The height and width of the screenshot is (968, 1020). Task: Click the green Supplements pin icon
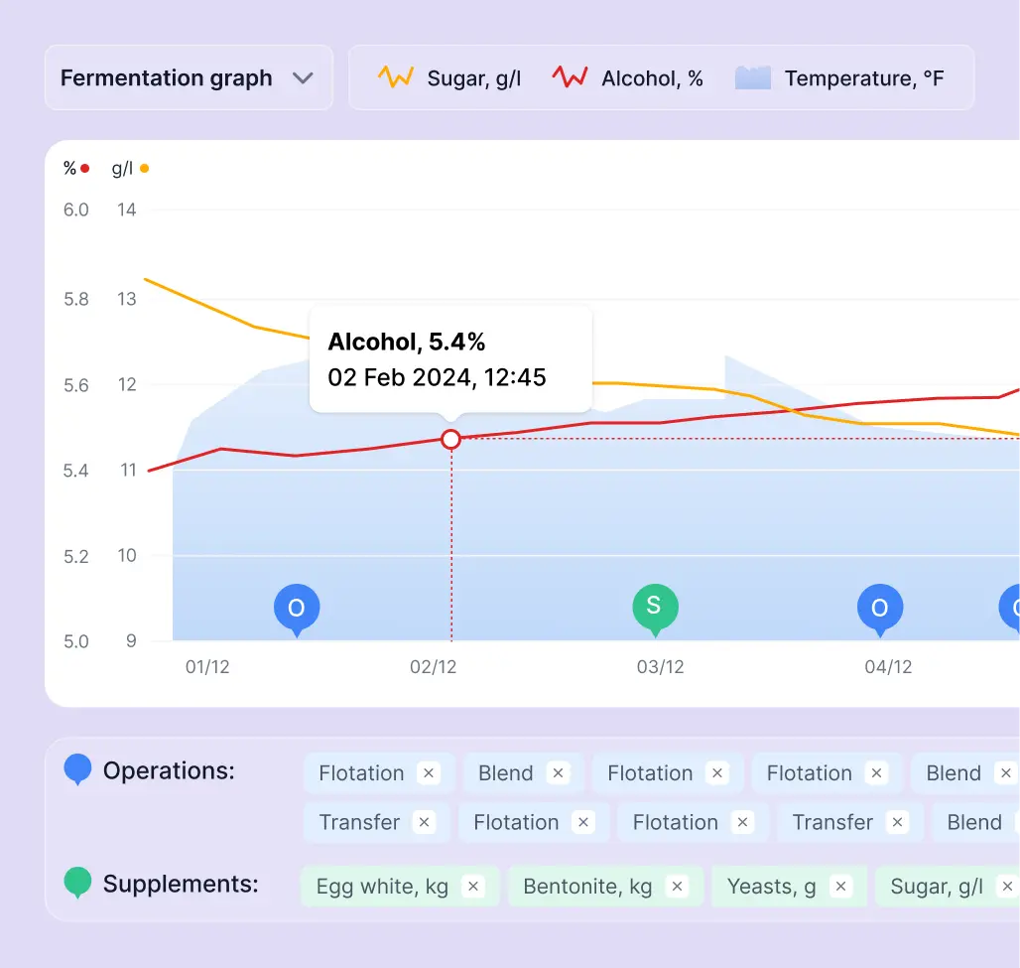77,882
